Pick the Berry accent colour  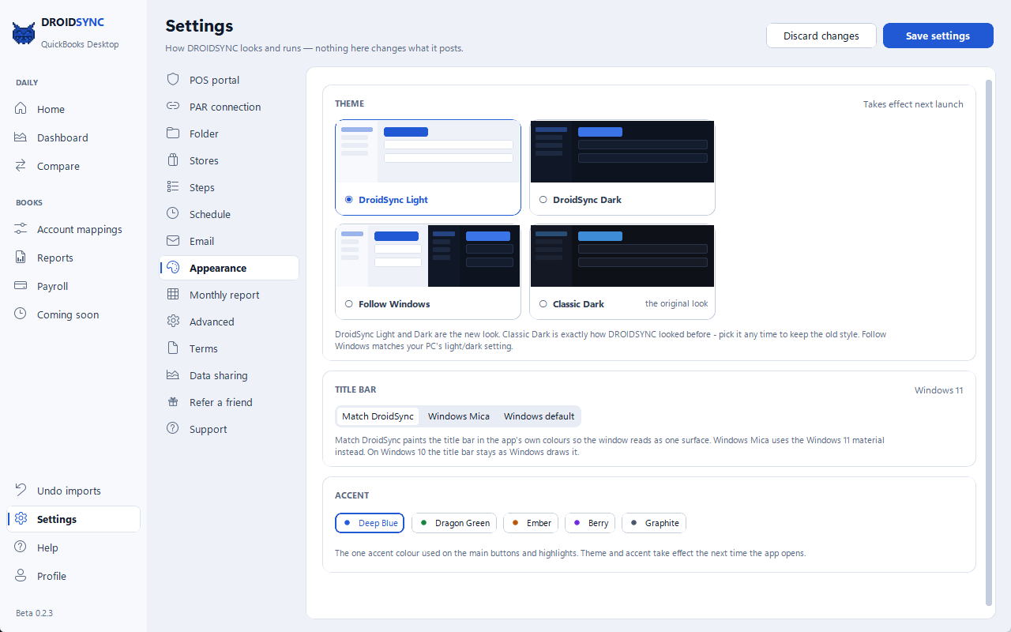(590, 523)
